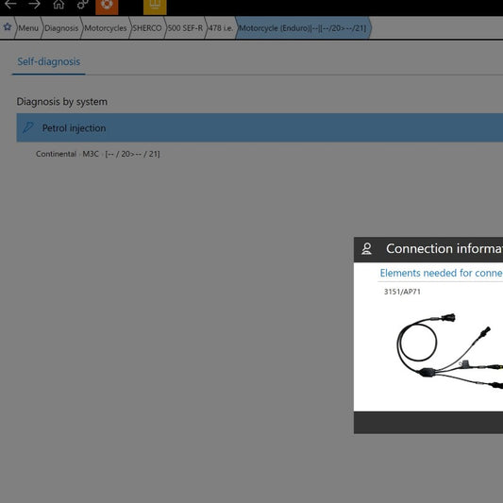The height and width of the screenshot is (503, 503).
Task: Select 478 i.e. breadcrumb item
Action: (x=221, y=28)
